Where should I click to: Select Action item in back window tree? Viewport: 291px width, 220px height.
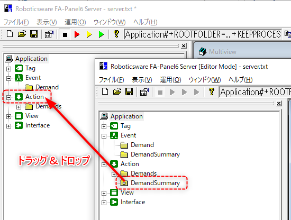(34, 97)
